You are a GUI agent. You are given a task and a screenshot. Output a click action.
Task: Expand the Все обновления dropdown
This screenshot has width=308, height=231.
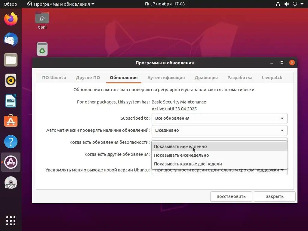pyautogui.click(x=219, y=118)
